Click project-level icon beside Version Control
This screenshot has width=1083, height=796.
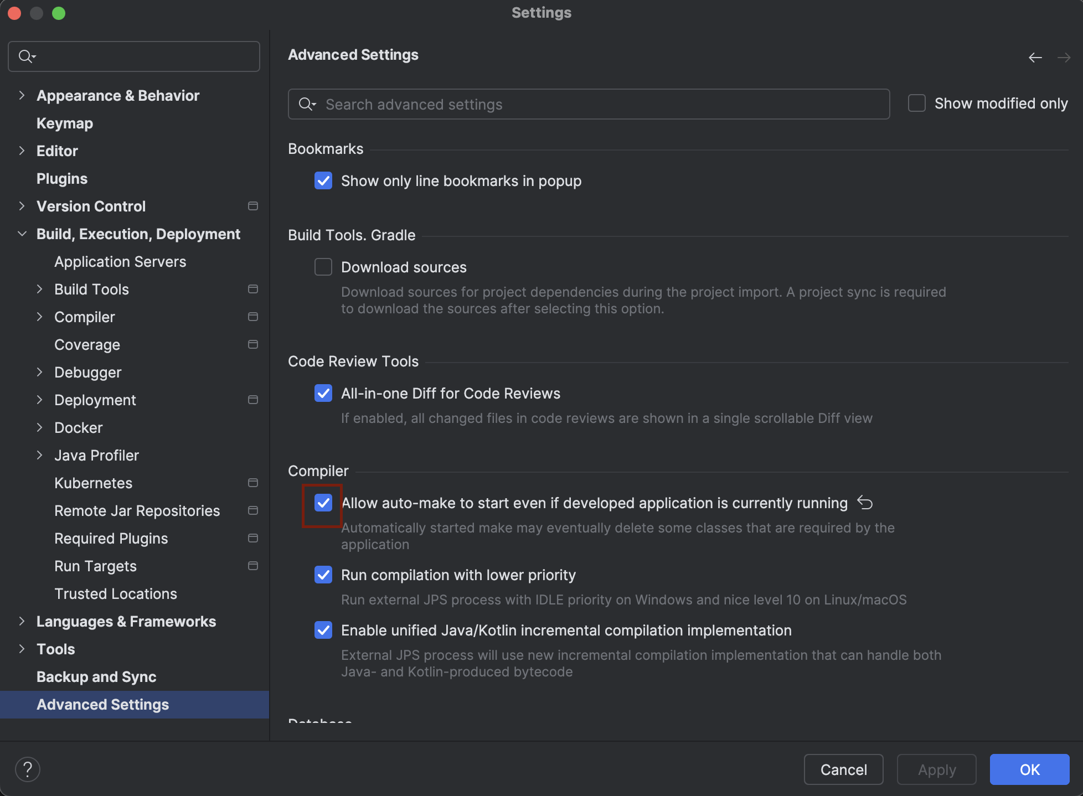point(253,206)
